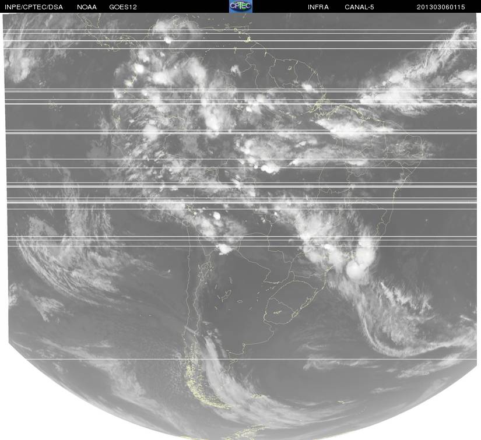481x440 pixels.
Task: Click the CPTEC logo in the header
Action: point(241,6)
